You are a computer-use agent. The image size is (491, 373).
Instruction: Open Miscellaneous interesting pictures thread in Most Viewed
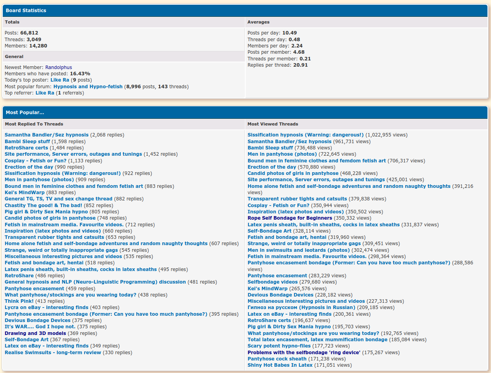(x=306, y=301)
